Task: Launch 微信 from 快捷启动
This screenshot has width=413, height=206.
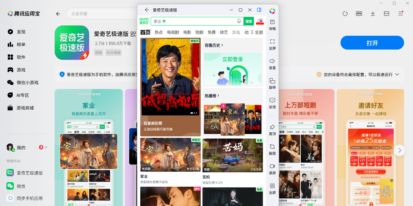Action: (16, 186)
